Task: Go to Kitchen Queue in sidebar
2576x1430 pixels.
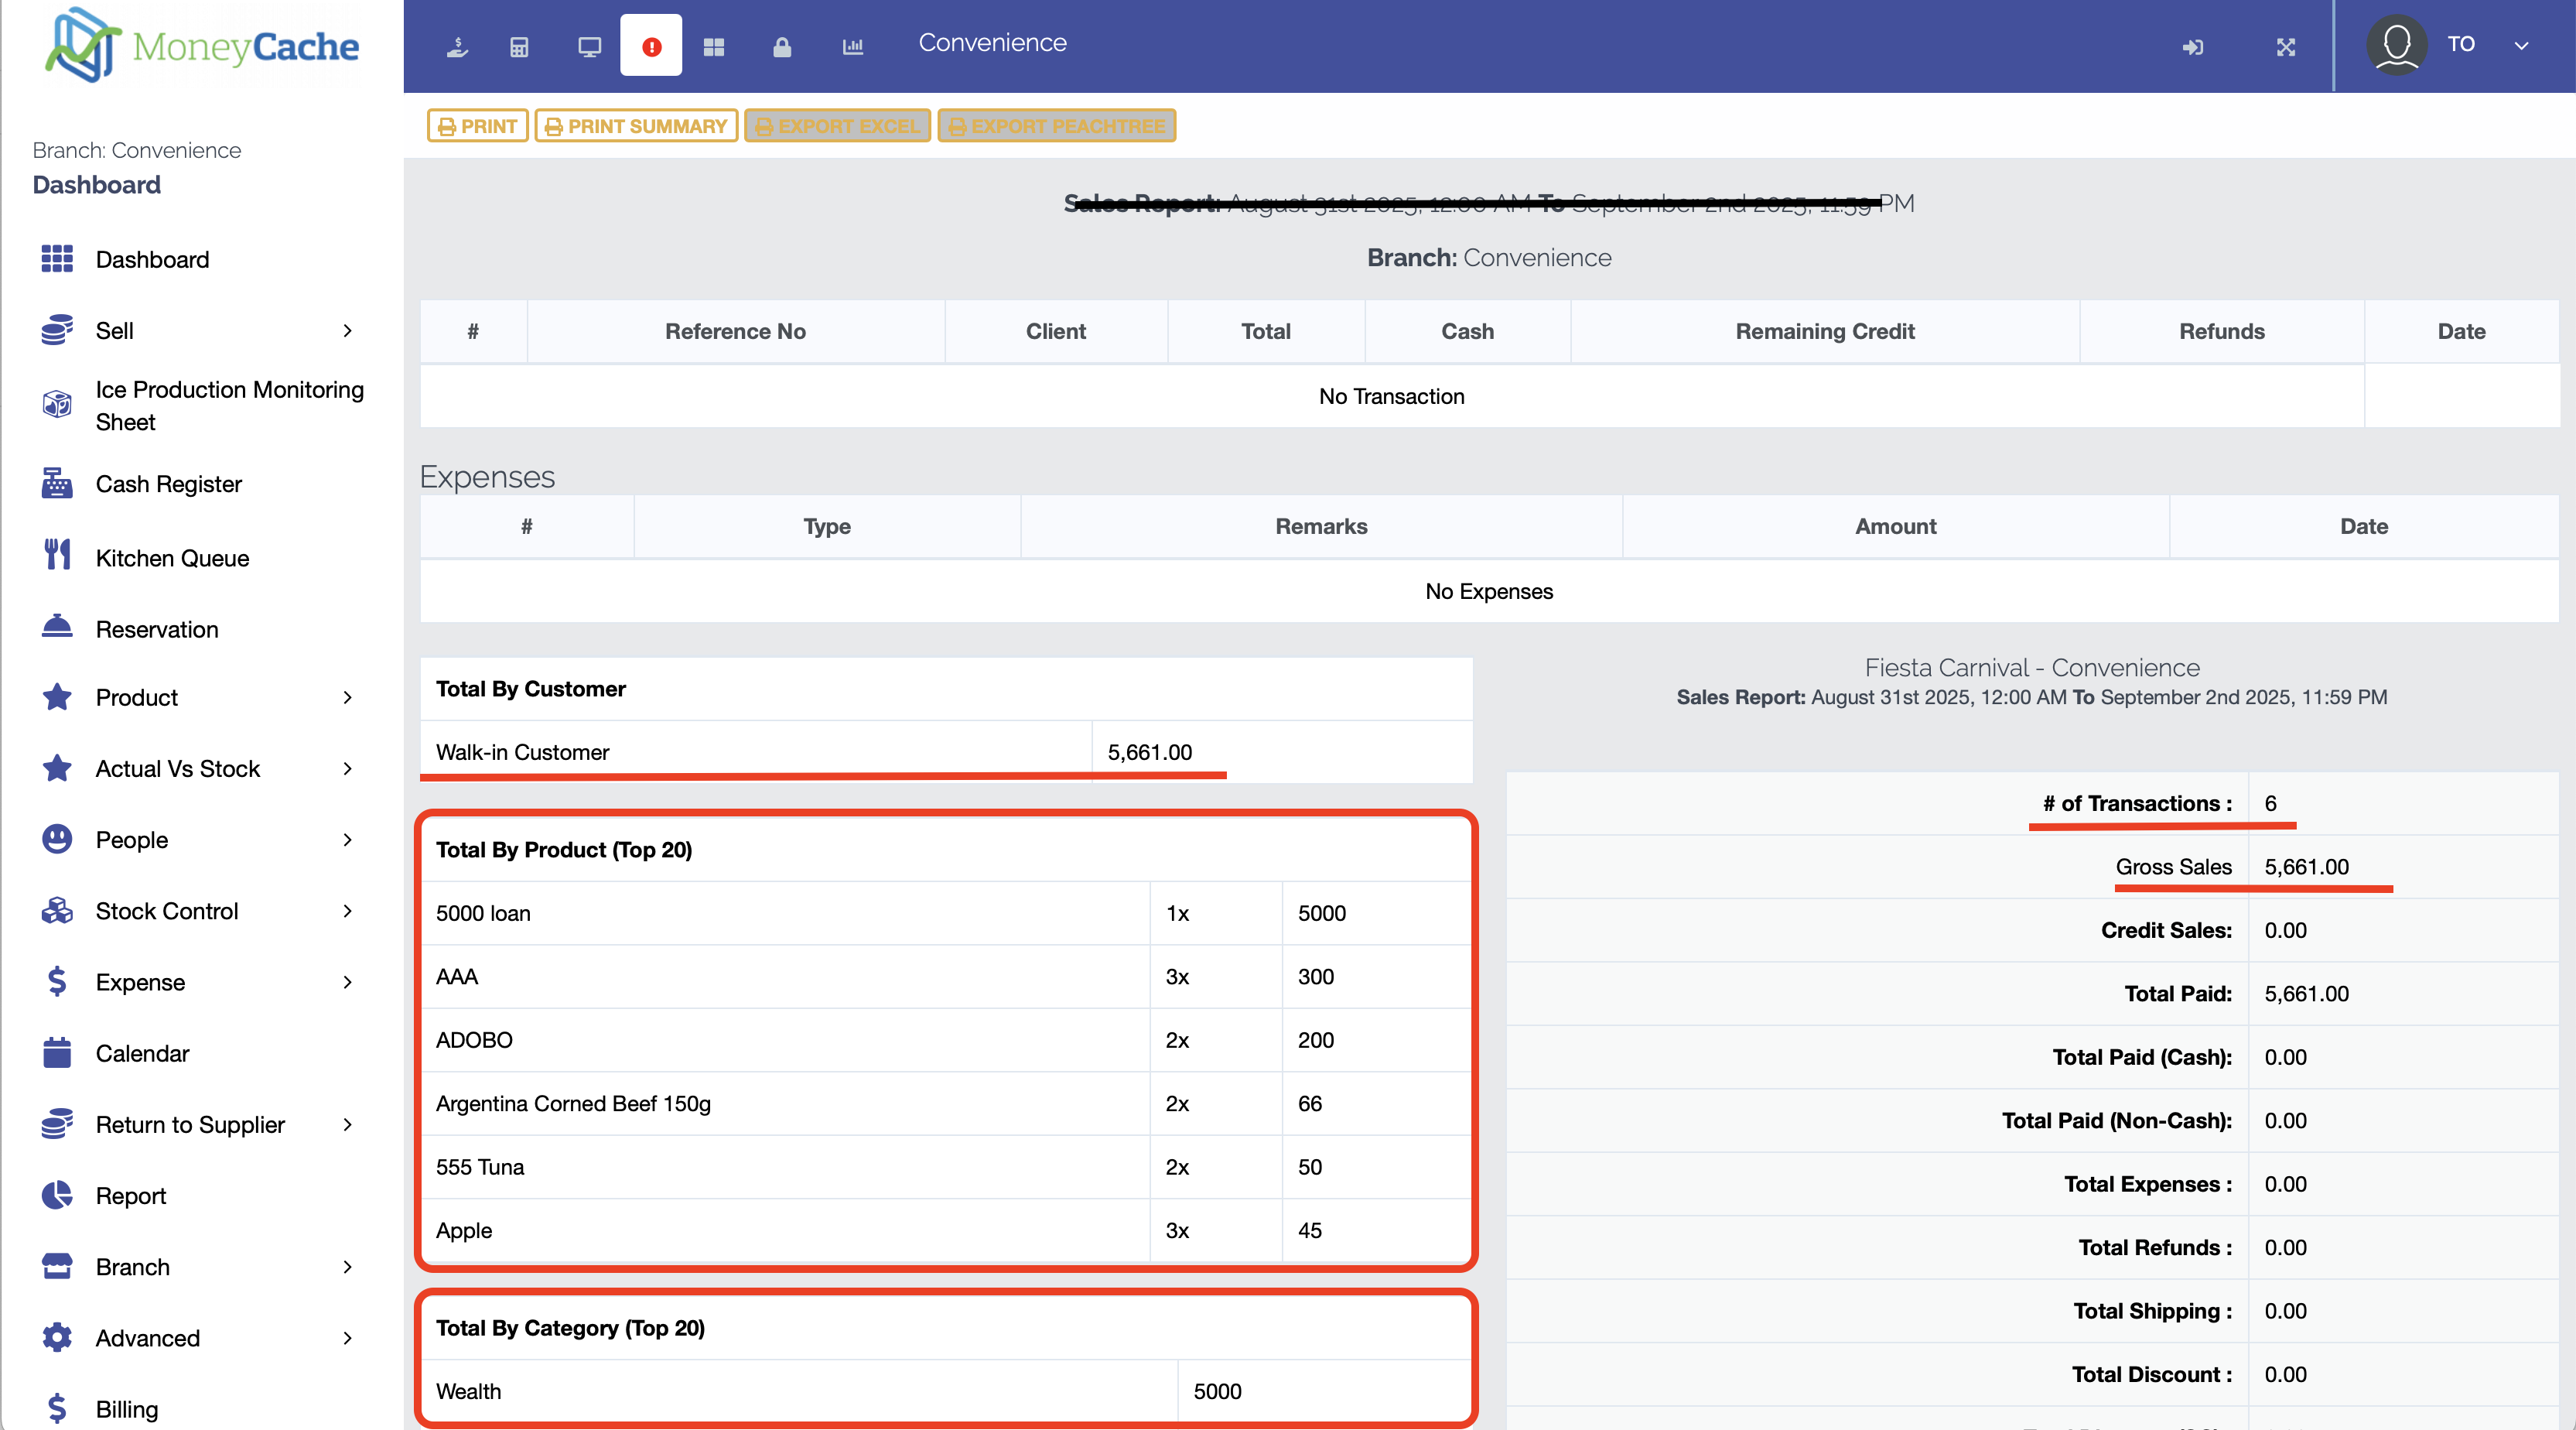Action: [x=172, y=558]
